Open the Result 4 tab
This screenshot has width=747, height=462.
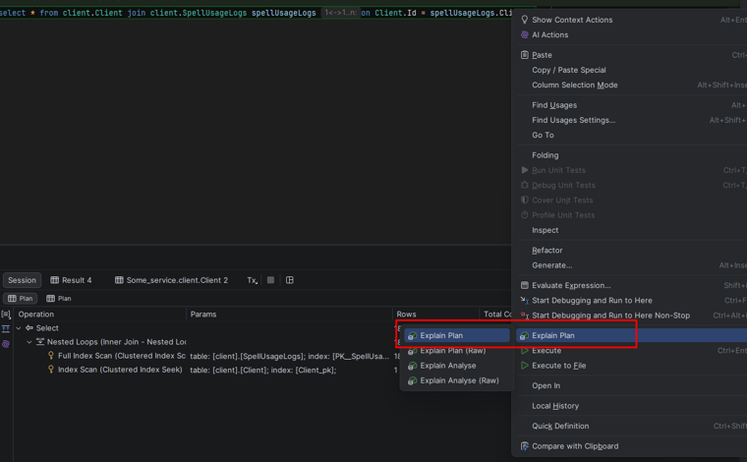coord(72,280)
